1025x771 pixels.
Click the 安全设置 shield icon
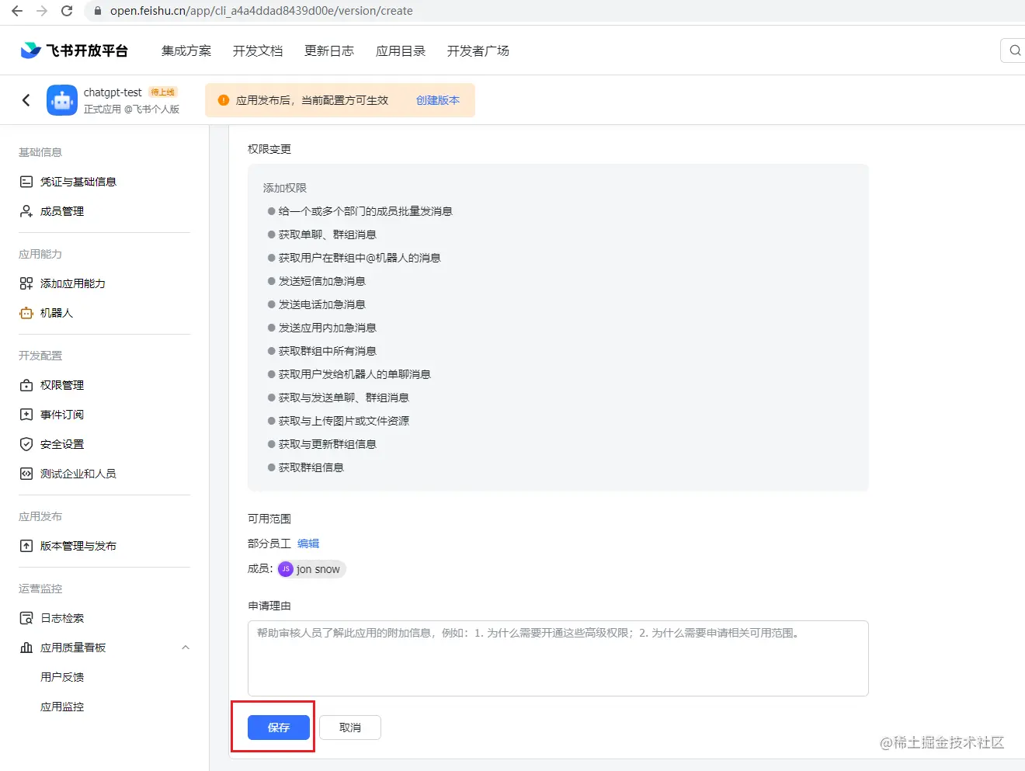tap(26, 444)
